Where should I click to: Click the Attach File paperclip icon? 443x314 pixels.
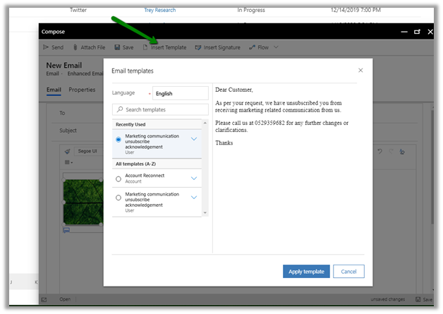tap(75, 47)
